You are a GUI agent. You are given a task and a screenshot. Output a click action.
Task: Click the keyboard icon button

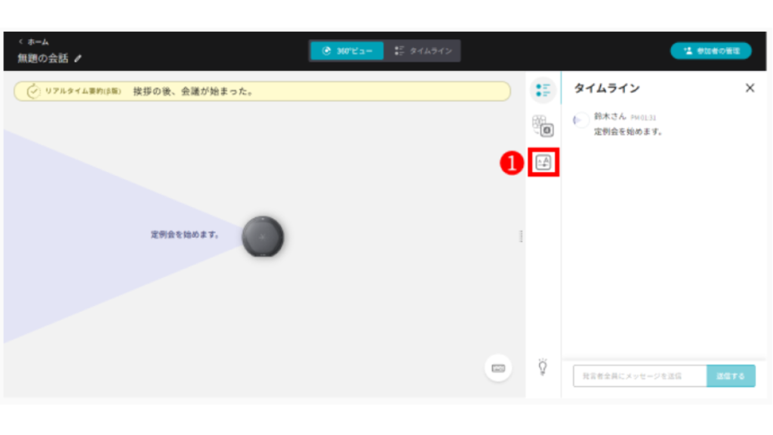(498, 368)
